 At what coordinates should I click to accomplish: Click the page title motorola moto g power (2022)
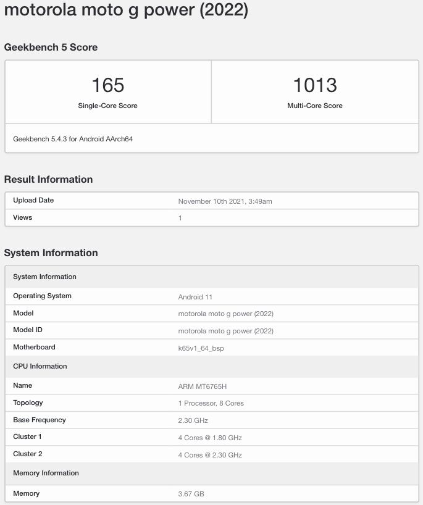coord(126,11)
